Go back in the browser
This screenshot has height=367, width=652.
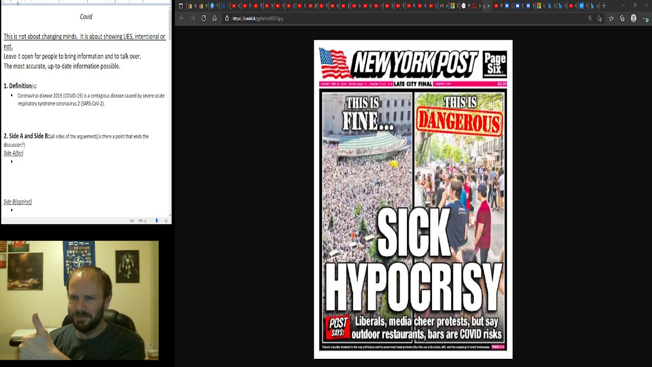coord(182,18)
